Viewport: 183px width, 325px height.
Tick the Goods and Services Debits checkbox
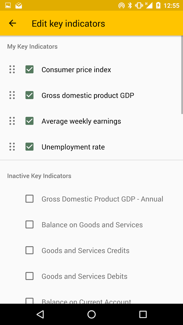coord(30,276)
